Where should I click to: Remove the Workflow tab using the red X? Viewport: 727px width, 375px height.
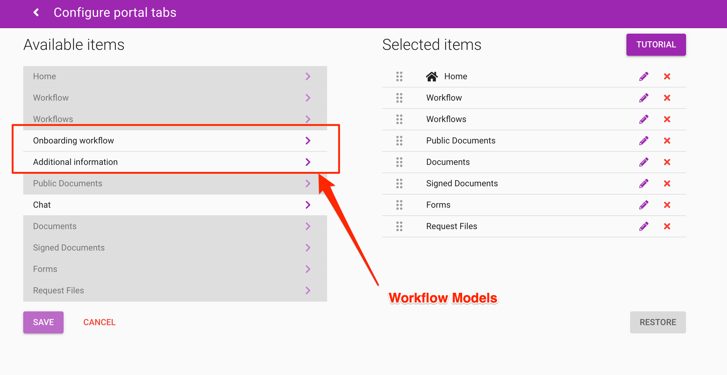[x=667, y=98]
